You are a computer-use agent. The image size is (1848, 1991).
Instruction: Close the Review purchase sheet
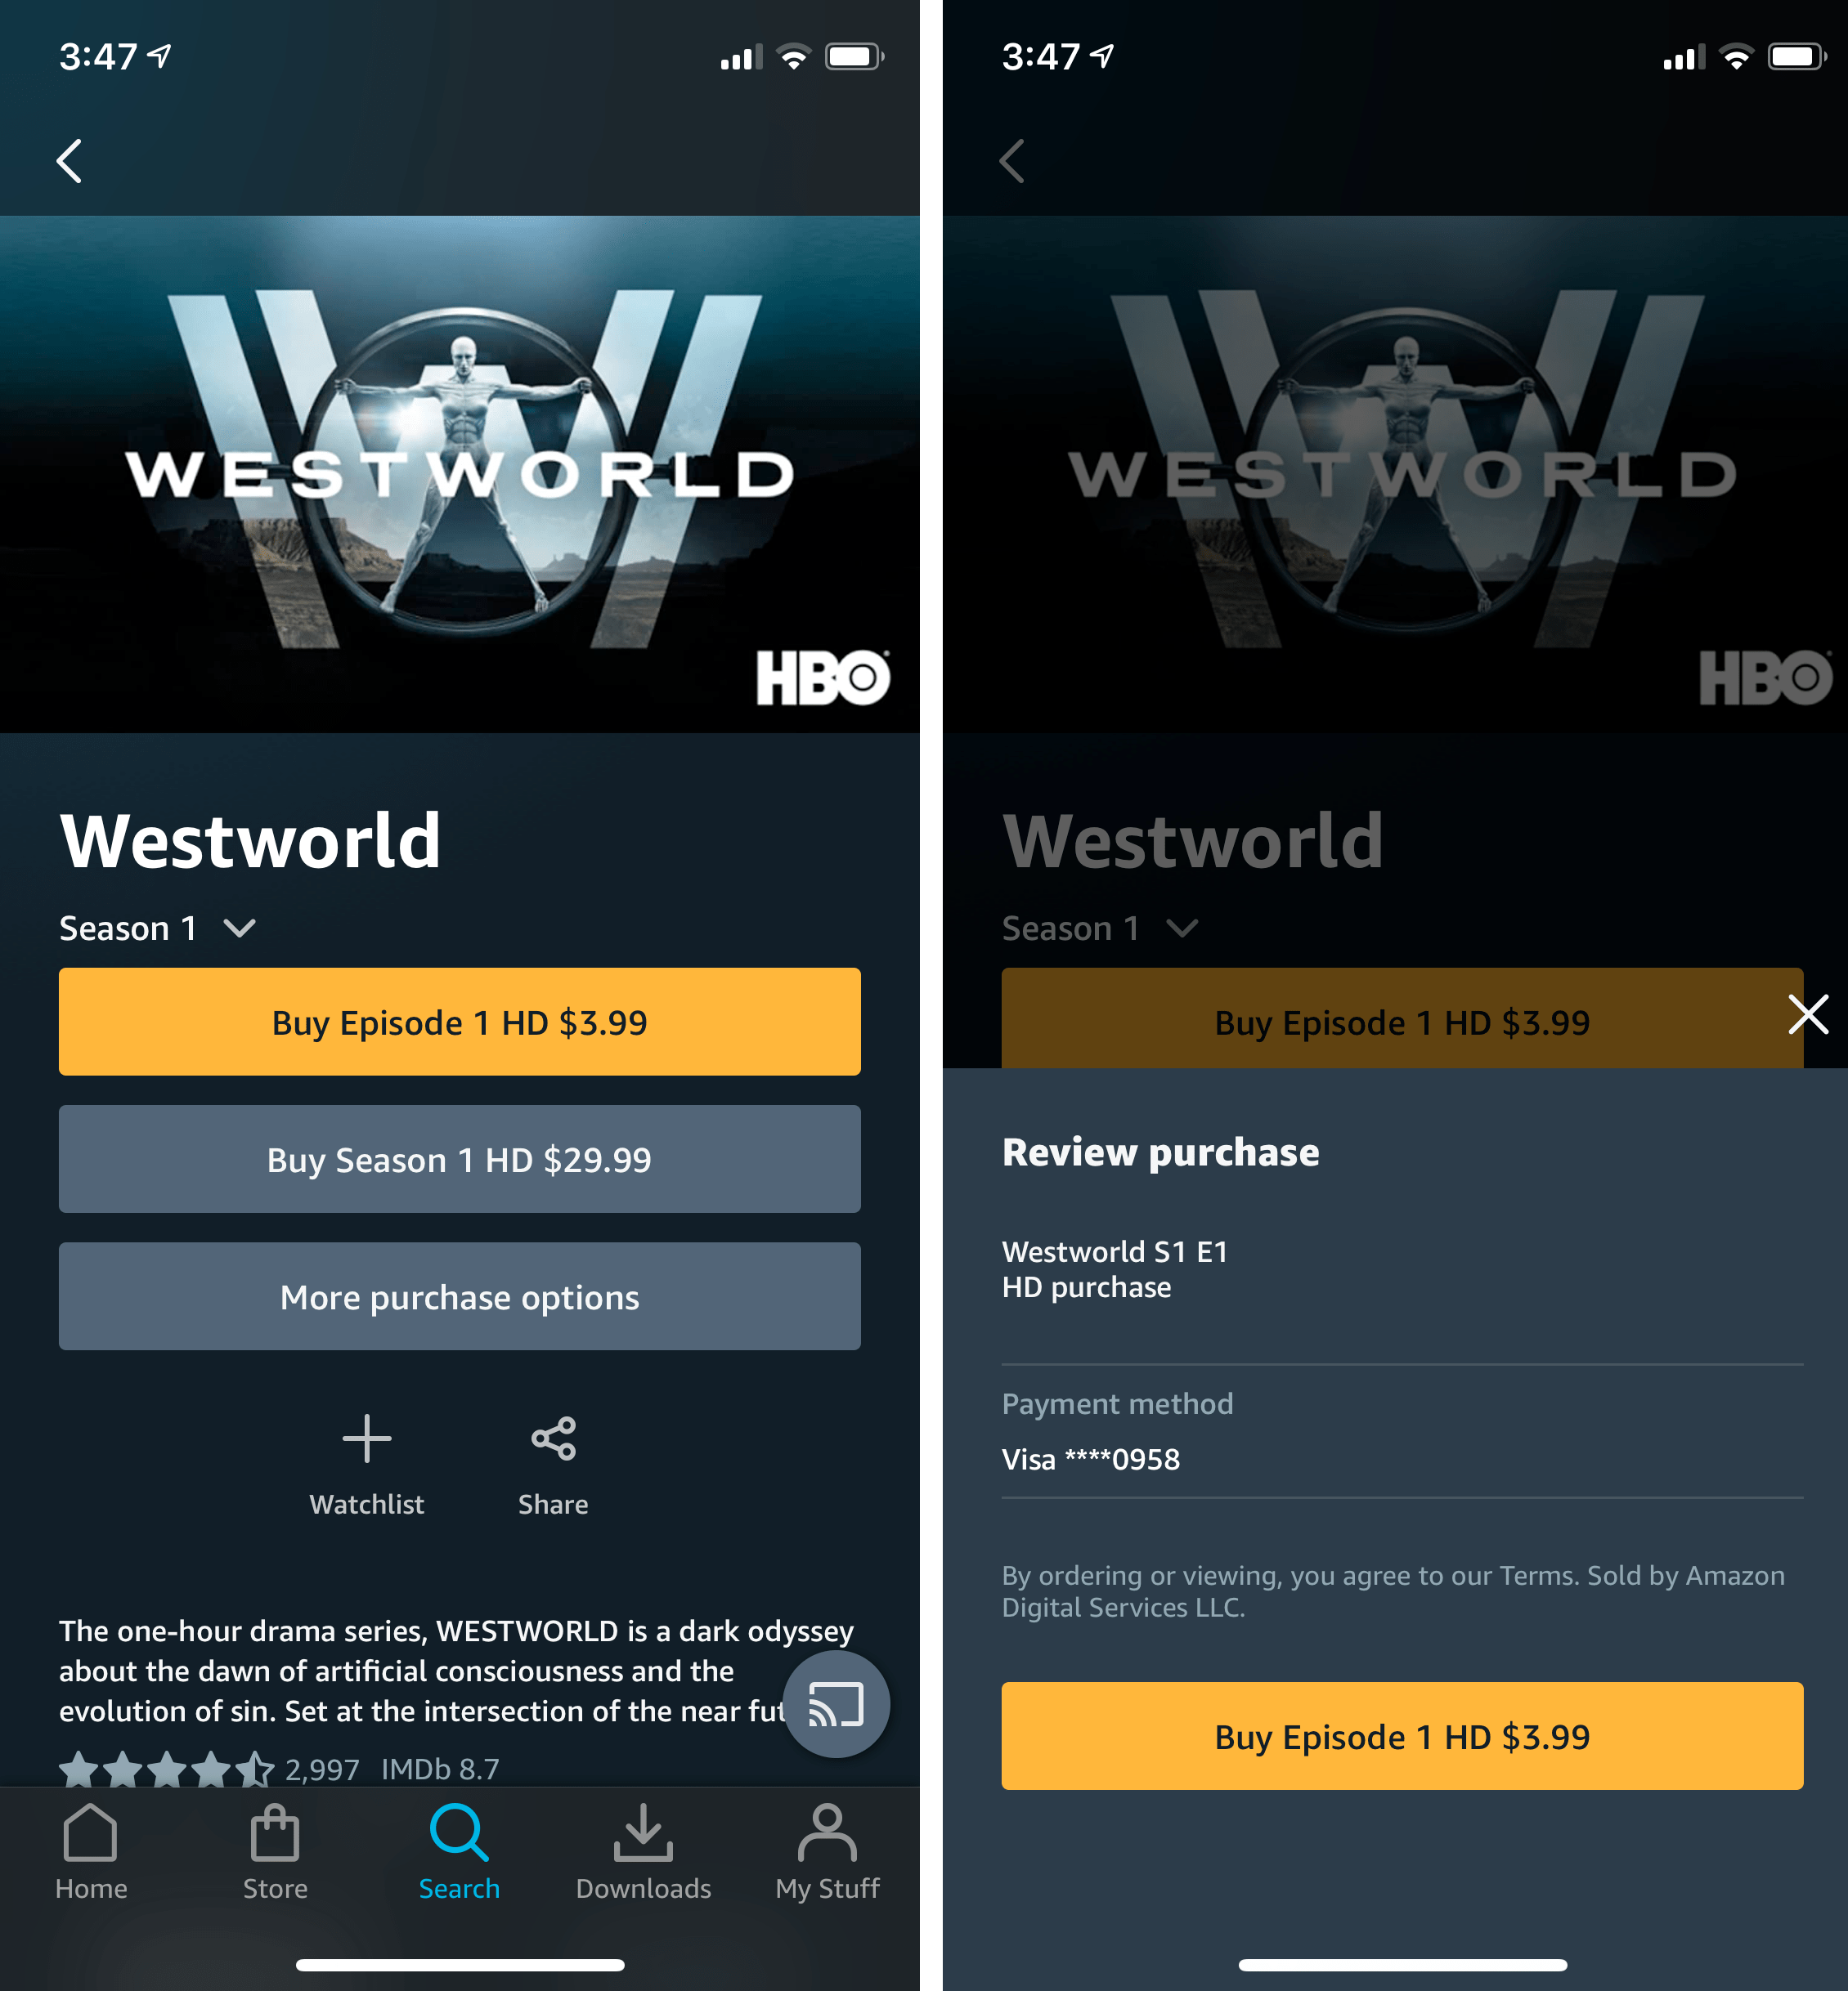click(1808, 1014)
